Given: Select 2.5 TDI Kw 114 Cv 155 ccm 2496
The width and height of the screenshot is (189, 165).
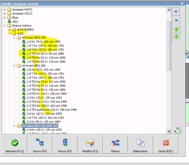Looking at the screenshot, I should coord(47,102).
